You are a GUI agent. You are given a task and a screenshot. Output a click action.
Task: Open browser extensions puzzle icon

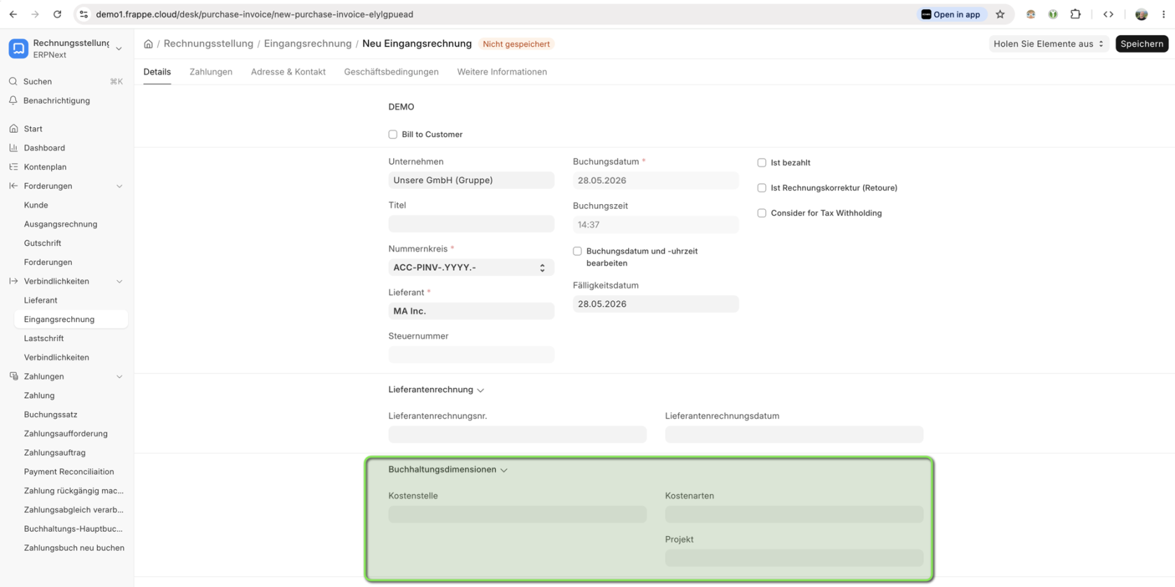point(1076,14)
